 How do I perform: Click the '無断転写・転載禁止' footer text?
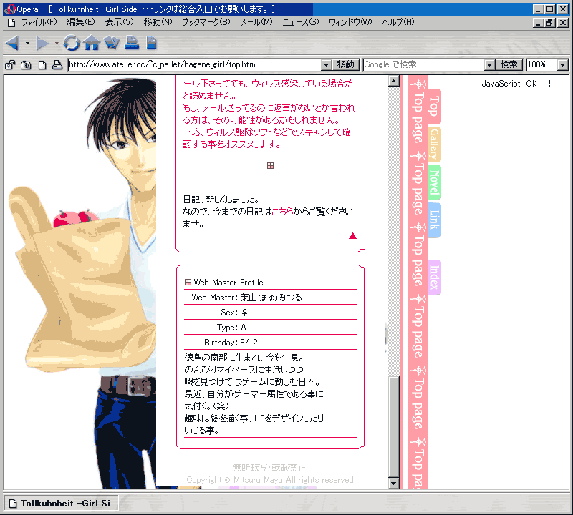click(x=270, y=468)
